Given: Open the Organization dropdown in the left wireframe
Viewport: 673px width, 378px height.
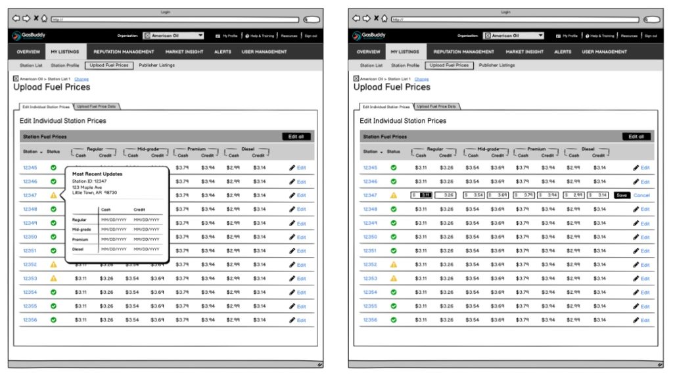Looking at the screenshot, I should tap(174, 35).
